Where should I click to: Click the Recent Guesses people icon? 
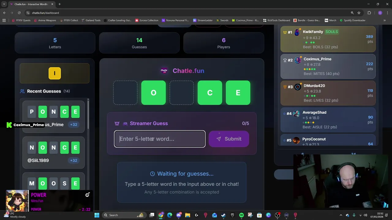(22, 91)
